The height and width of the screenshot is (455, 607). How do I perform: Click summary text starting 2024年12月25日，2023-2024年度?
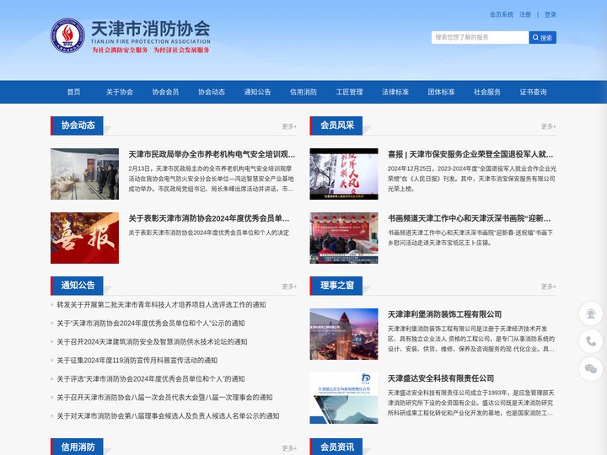point(472,179)
